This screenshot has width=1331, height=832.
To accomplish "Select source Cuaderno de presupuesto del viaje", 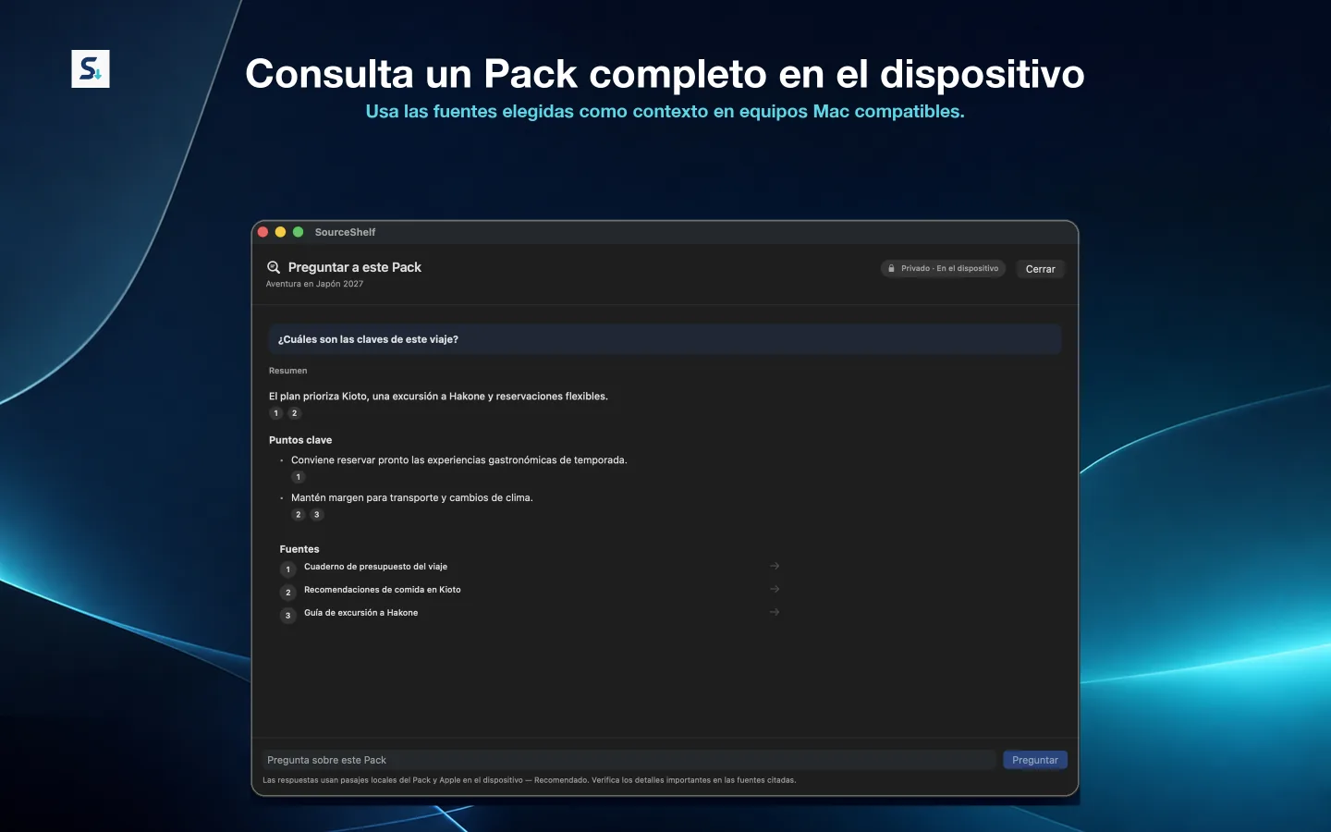I will (x=375, y=567).
